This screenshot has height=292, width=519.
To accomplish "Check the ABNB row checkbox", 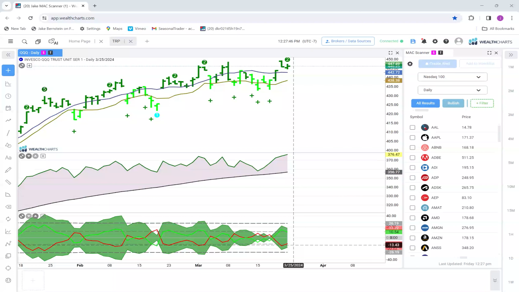I will [x=412, y=147].
